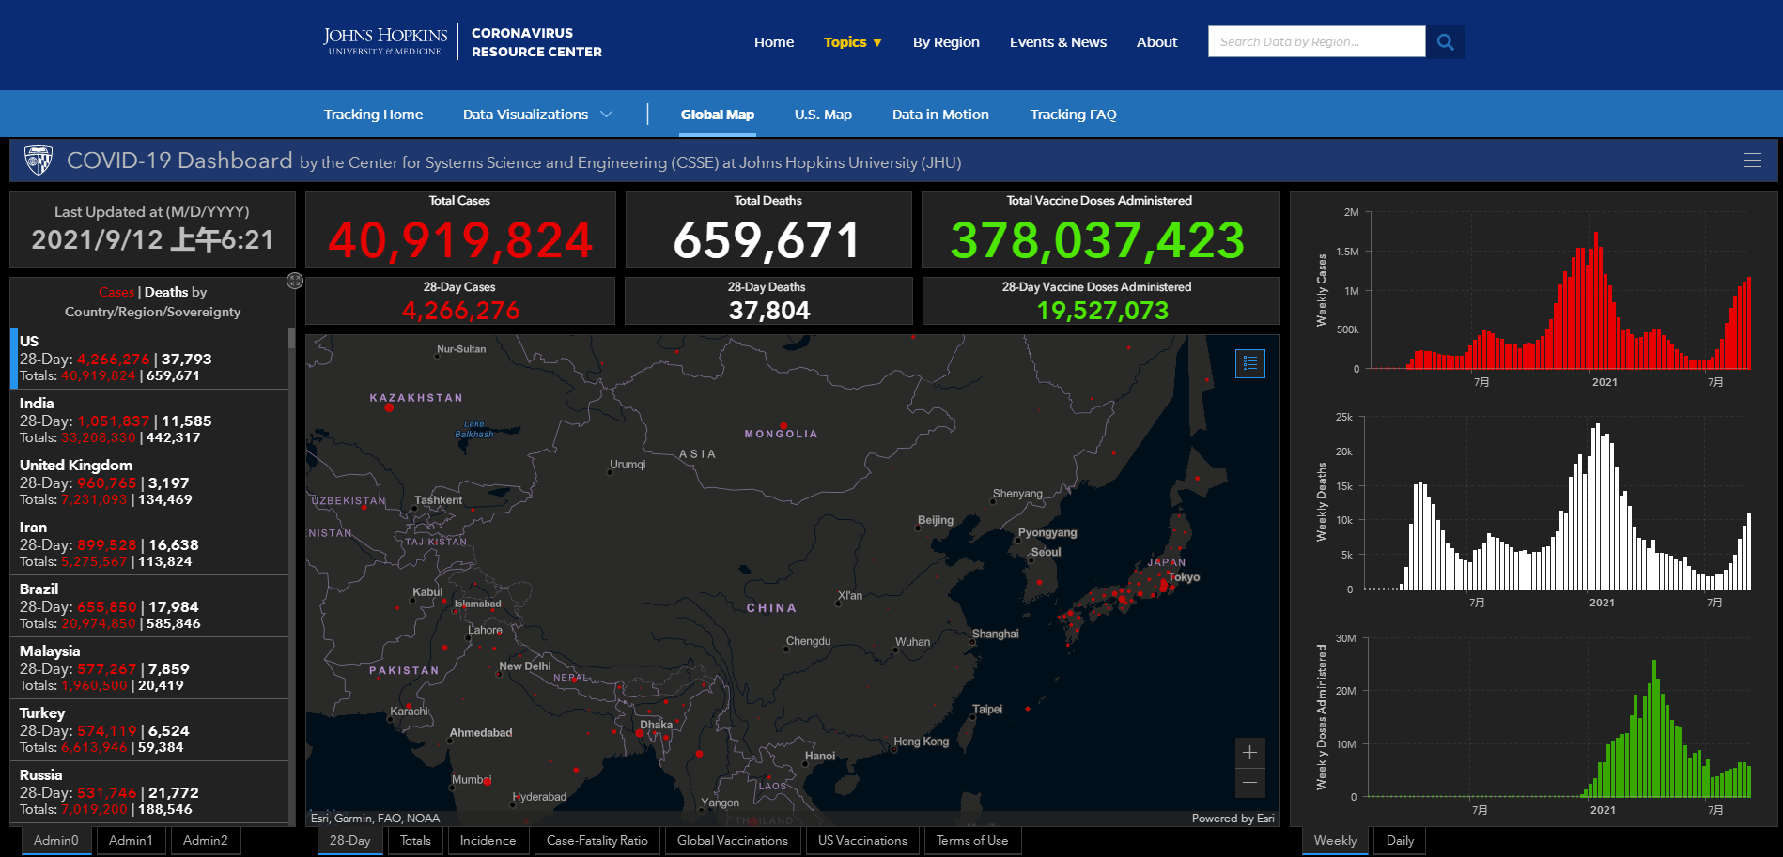Screen dimensions: 1783x857
Task: Open By Region page
Action: 946,42
